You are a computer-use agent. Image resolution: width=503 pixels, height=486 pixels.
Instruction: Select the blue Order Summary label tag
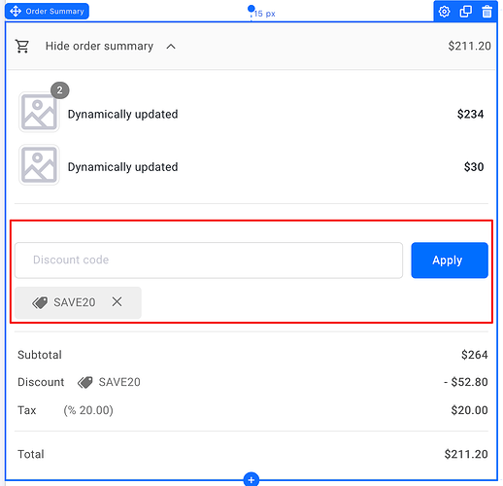click(x=47, y=12)
